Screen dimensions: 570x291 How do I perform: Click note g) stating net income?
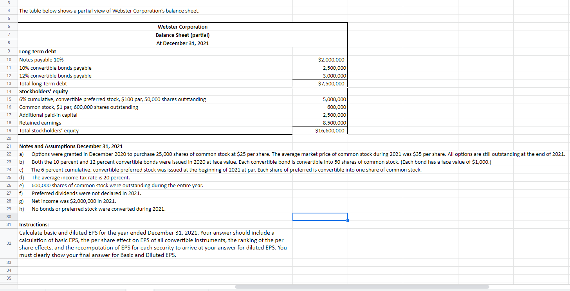[x=68, y=201]
